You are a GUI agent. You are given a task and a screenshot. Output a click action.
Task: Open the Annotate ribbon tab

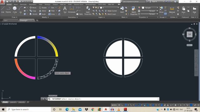tap(23, 4)
